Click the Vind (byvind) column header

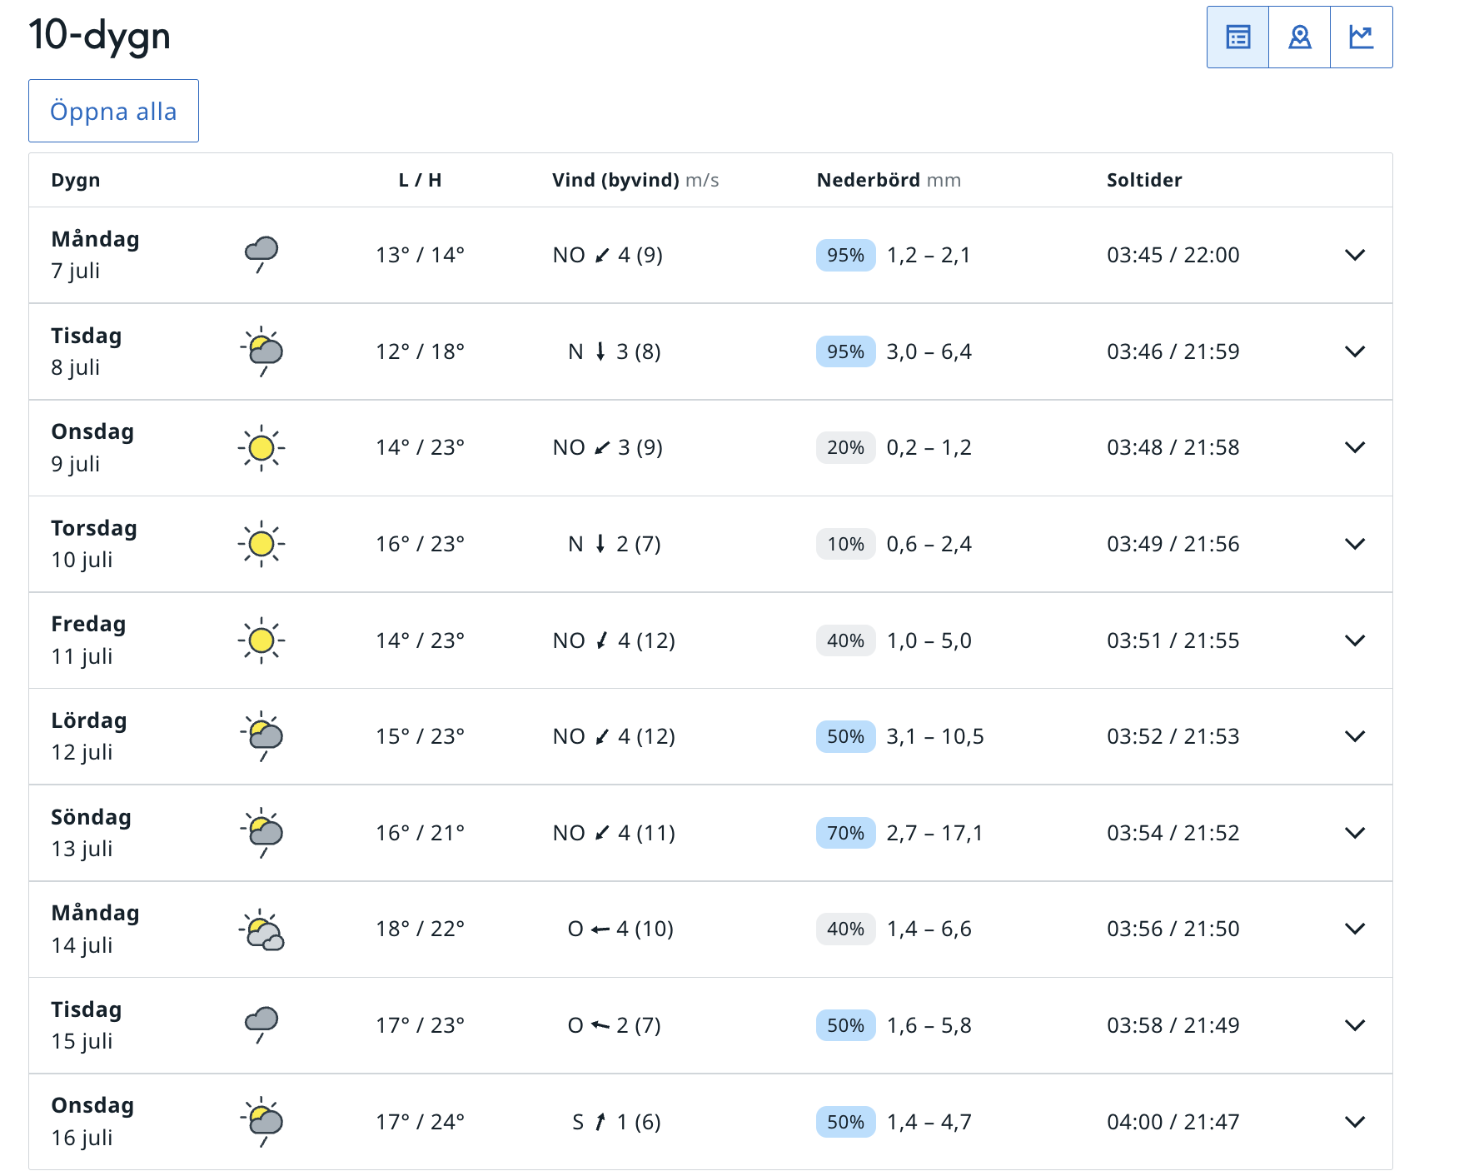click(x=635, y=180)
